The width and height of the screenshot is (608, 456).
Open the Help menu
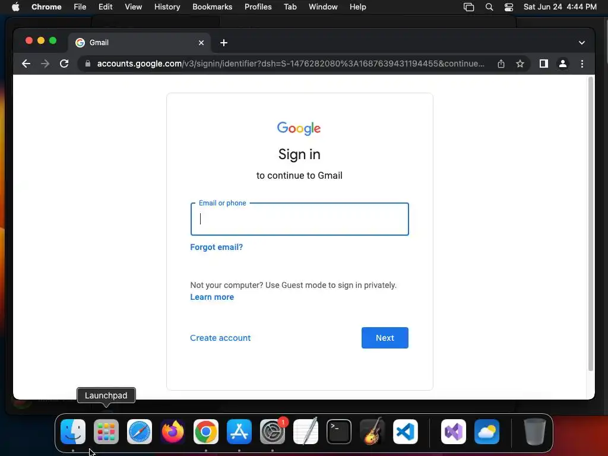357,7
